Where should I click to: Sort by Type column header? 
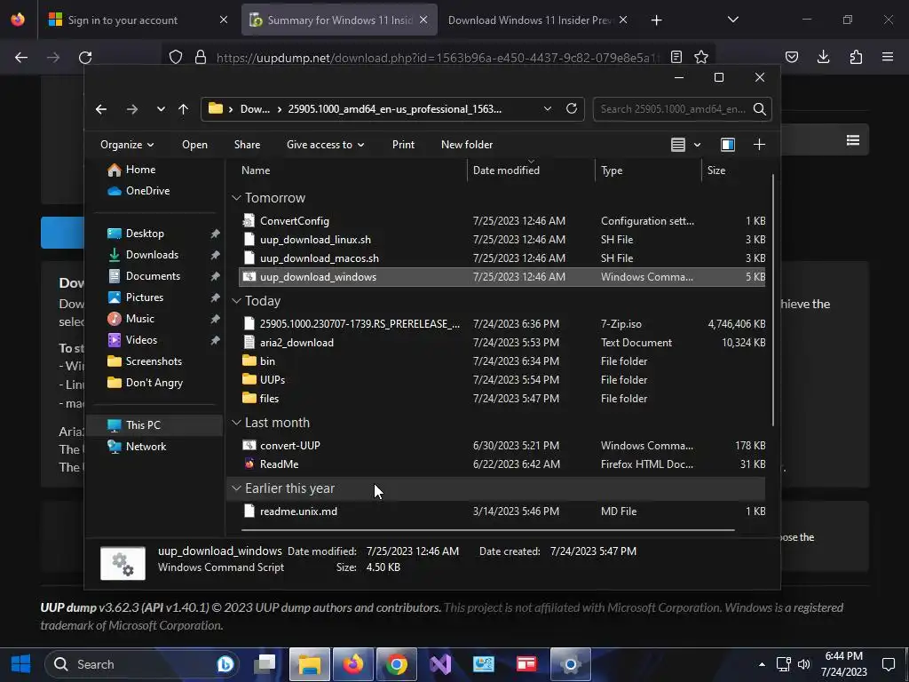point(612,170)
